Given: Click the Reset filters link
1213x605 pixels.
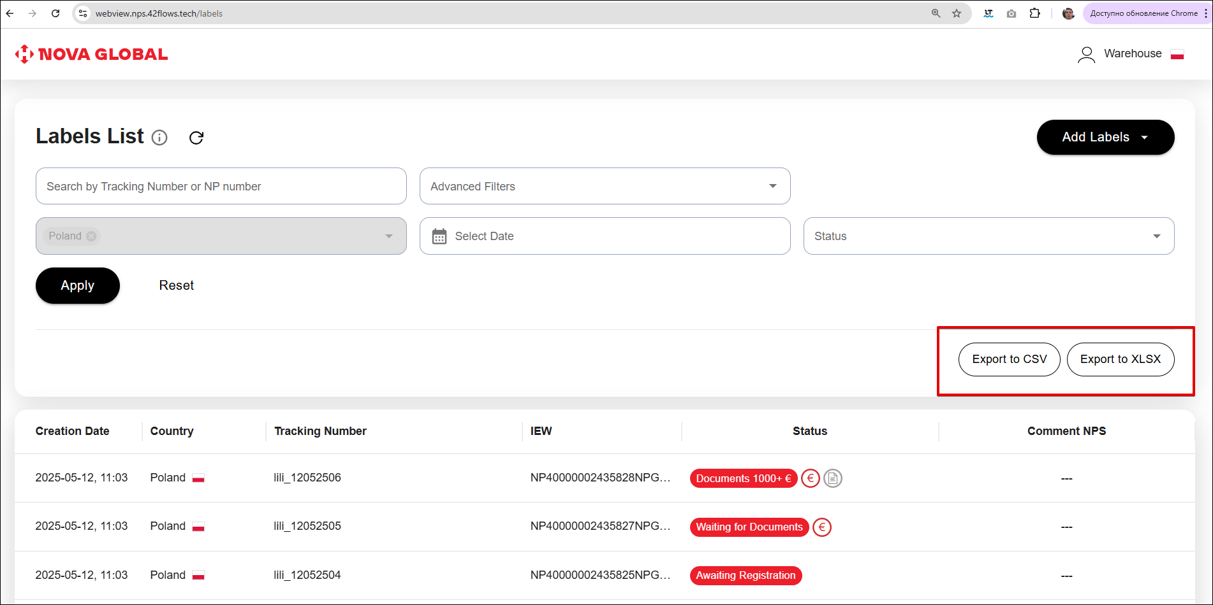Looking at the screenshot, I should tap(177, 285).
